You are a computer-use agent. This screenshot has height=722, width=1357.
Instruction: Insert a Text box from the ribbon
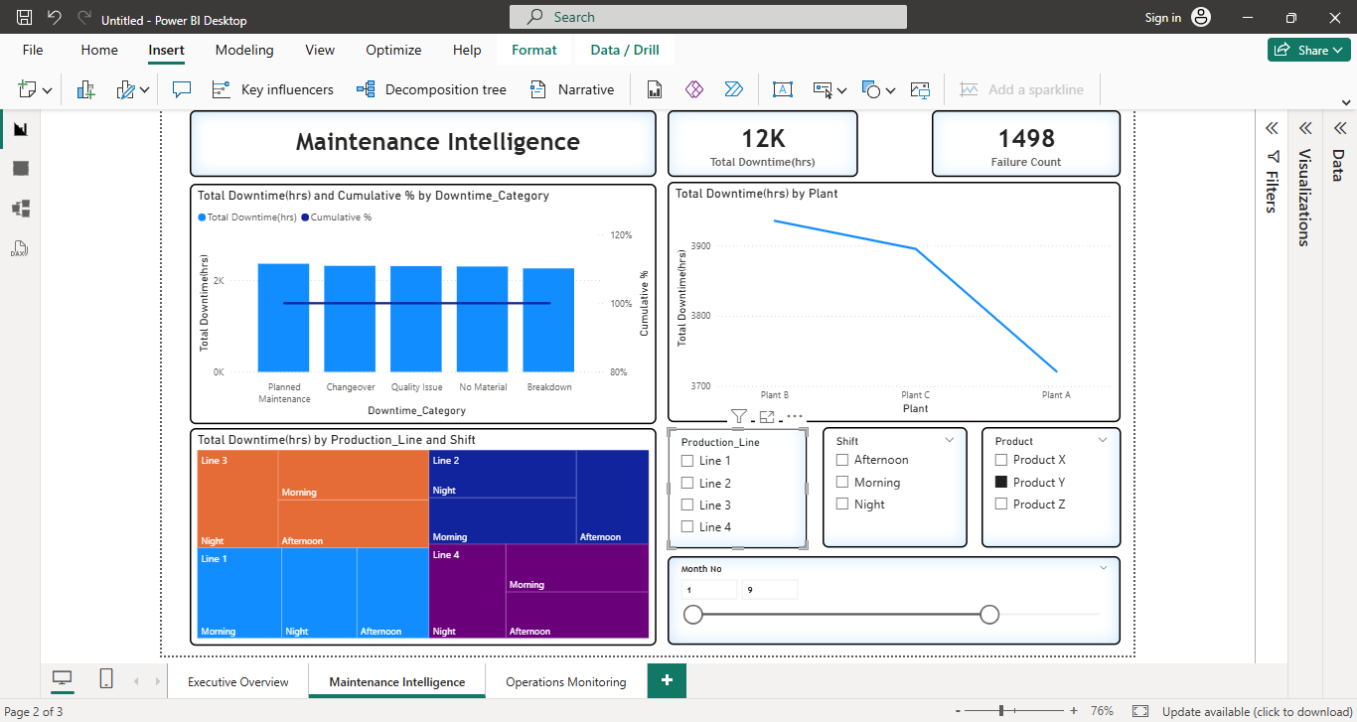tap(783, 89)
